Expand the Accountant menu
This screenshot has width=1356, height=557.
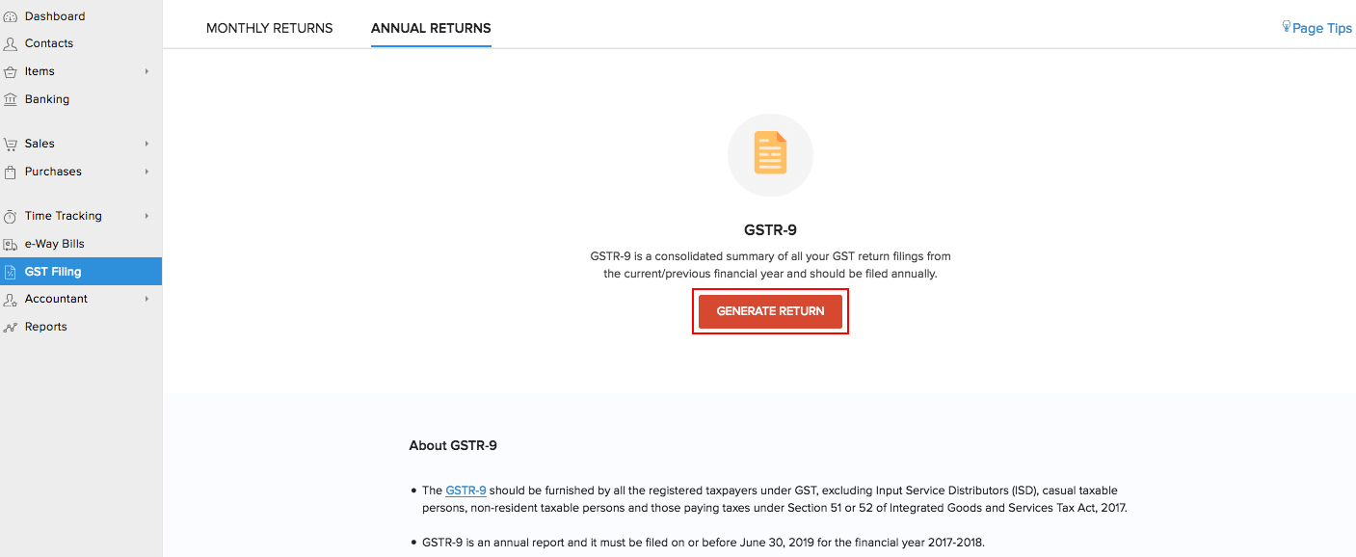click(146, 299)
